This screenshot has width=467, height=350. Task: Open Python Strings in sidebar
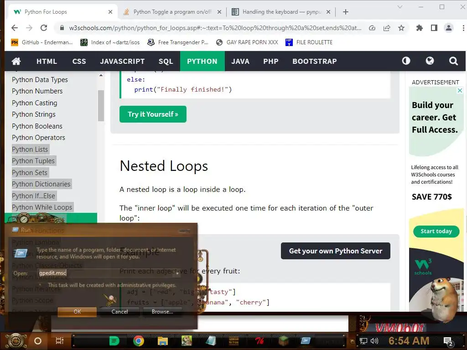[x=34, y=114]
